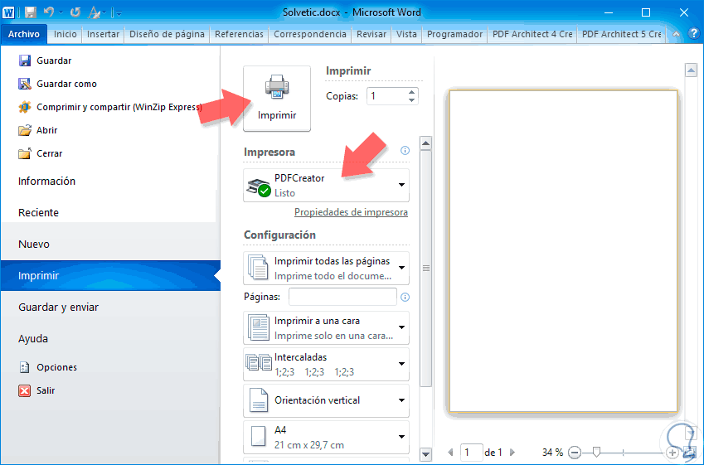Go to next page arrow in preview
704x465 pixels.
[512, 453]
